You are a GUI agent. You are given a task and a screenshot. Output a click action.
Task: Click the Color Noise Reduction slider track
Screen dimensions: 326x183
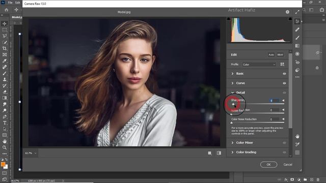point(258,123)
